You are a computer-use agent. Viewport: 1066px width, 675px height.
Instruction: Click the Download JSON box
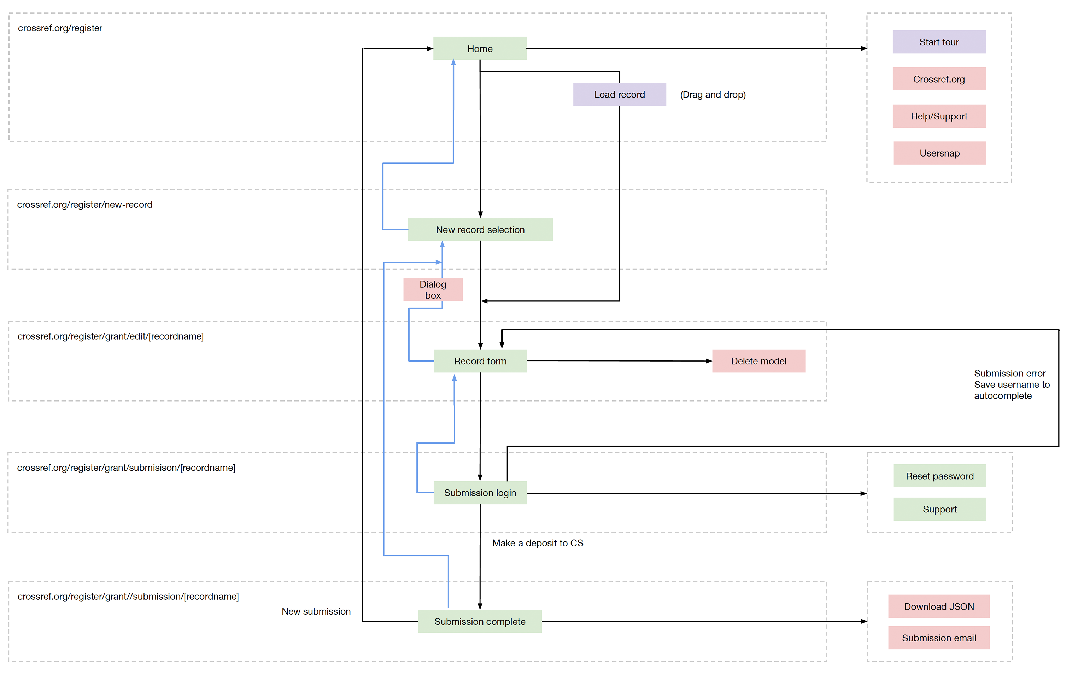click(x=938, y=606)
